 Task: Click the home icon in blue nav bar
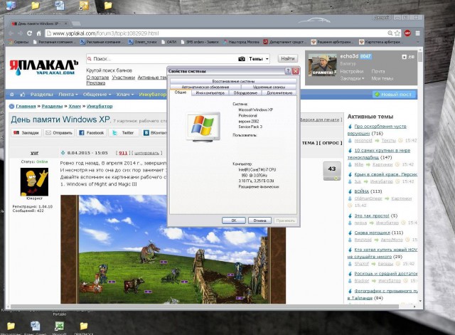[12, 95]
